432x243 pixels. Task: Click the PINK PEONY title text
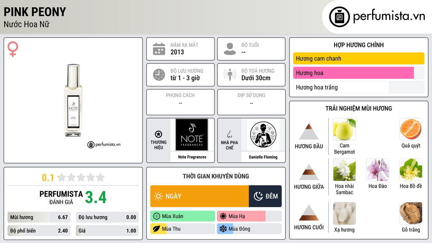click(35, 12)
